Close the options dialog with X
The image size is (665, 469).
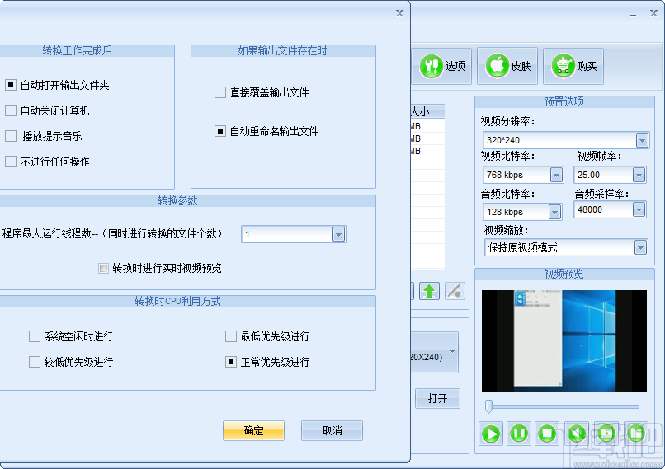pos(399,13)
